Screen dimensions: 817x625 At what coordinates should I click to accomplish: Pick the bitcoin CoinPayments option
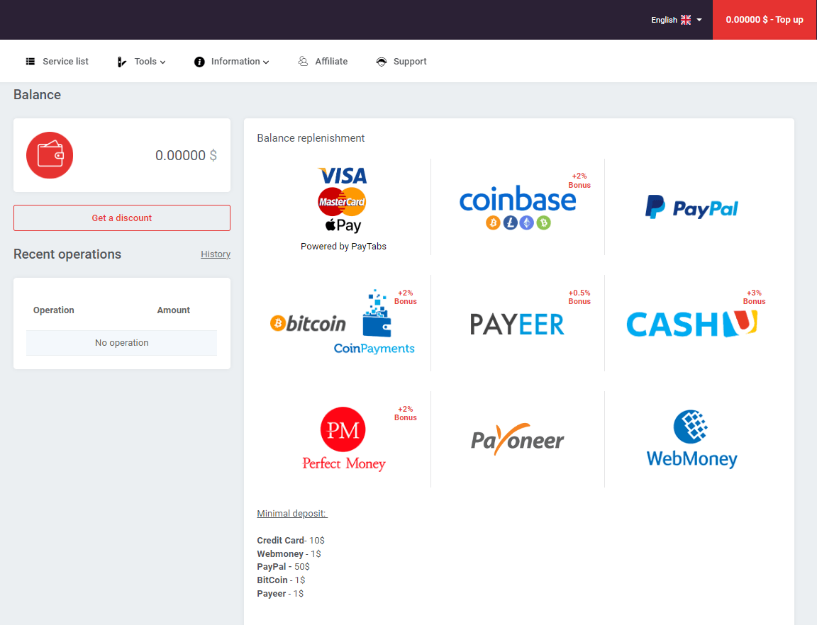(x=343, y=323)
